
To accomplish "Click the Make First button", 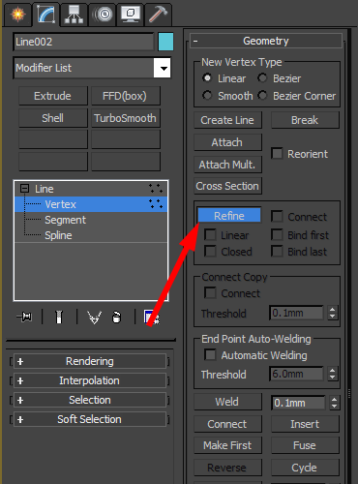I will click(x=227, y=445).
